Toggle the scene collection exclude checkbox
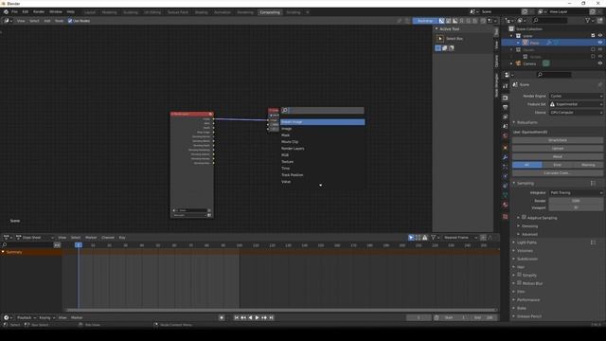Screen dimensions: 606x341 tap(593, 36)
